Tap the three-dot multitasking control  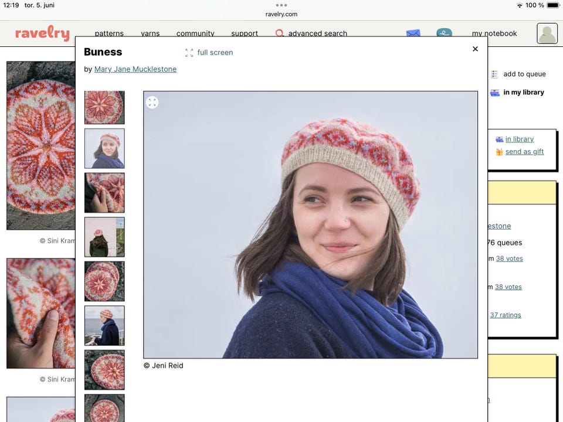click(x=281, y=5)
